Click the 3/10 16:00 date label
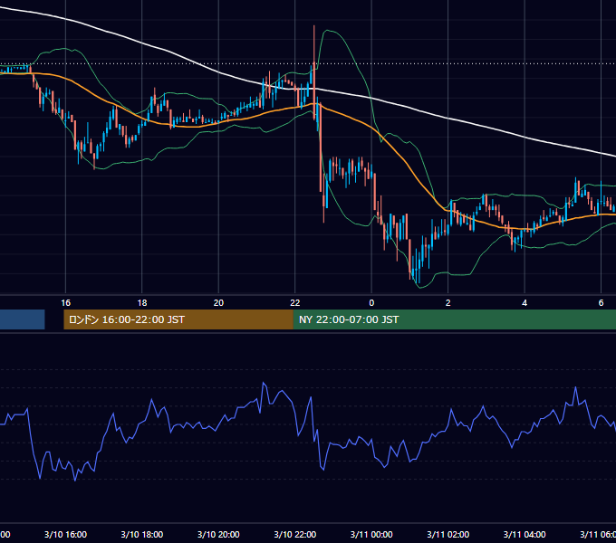This screenshot has height=543, width=616. coord(65,534)
